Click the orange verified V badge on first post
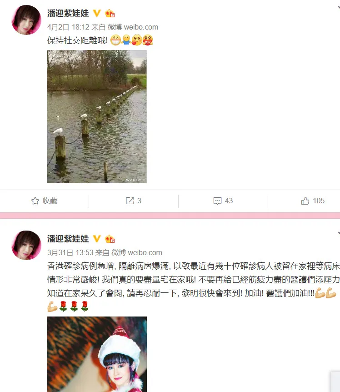This screenshot has height=392, width=340. click(x=97, y=13)
